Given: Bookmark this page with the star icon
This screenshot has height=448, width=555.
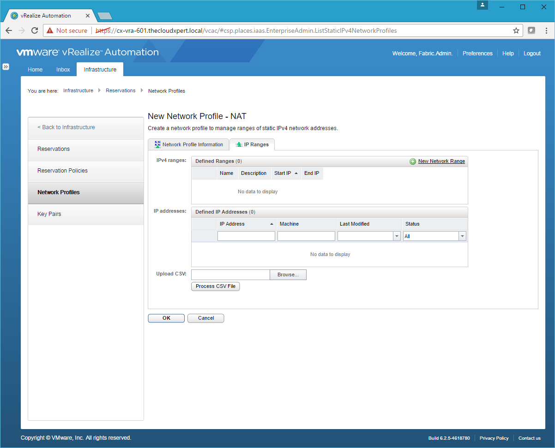Looking at the screenshot, I should click(516, 30).
